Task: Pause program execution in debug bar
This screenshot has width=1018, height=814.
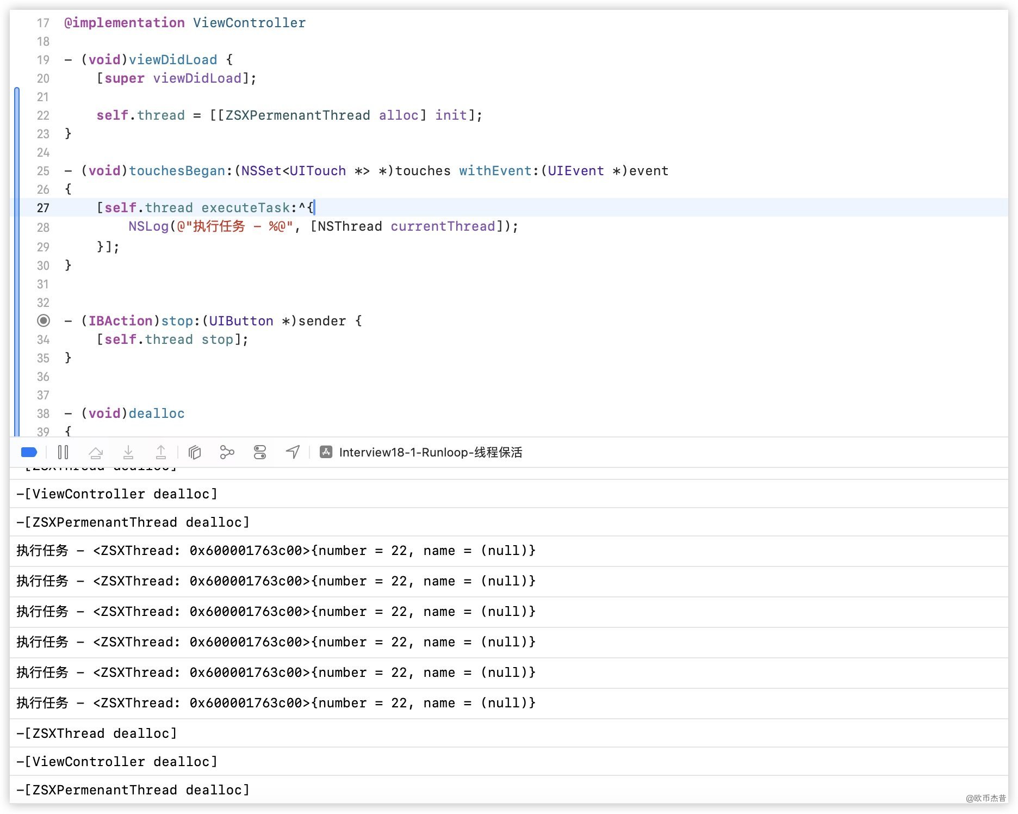Action: pyautogui.click(x=63, y=452)
